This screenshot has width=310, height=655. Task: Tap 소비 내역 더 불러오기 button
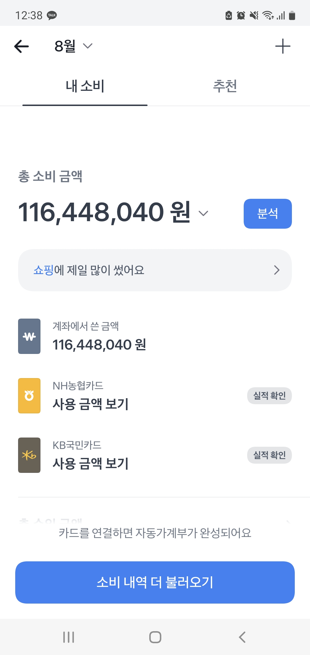tap(155, 582)
